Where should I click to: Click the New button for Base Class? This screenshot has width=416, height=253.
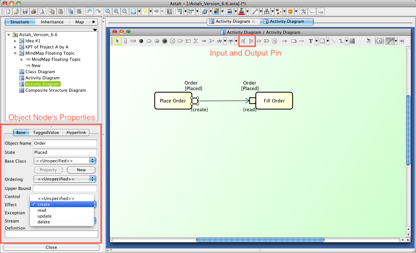[x=81, y=170]
